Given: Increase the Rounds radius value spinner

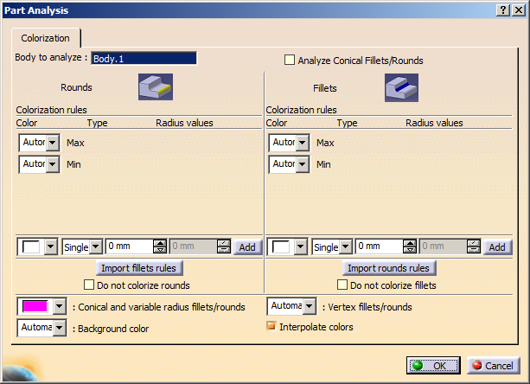Looking at the screenshot, I should pyautogui.click(x=159, y=243).
